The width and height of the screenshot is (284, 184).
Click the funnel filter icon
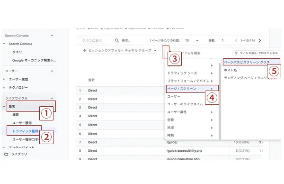236,53
